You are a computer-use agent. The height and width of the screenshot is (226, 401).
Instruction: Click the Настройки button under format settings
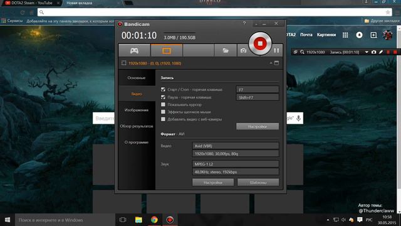point(213,183)
